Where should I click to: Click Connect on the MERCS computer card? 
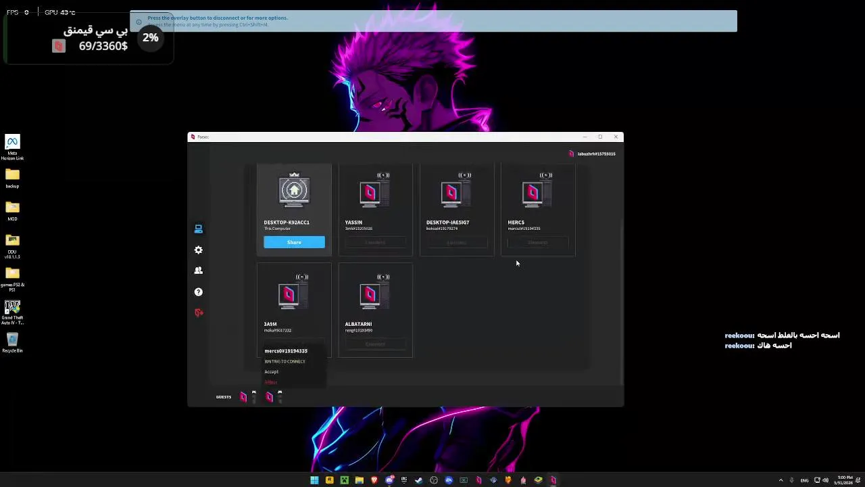tap(538, 242)
